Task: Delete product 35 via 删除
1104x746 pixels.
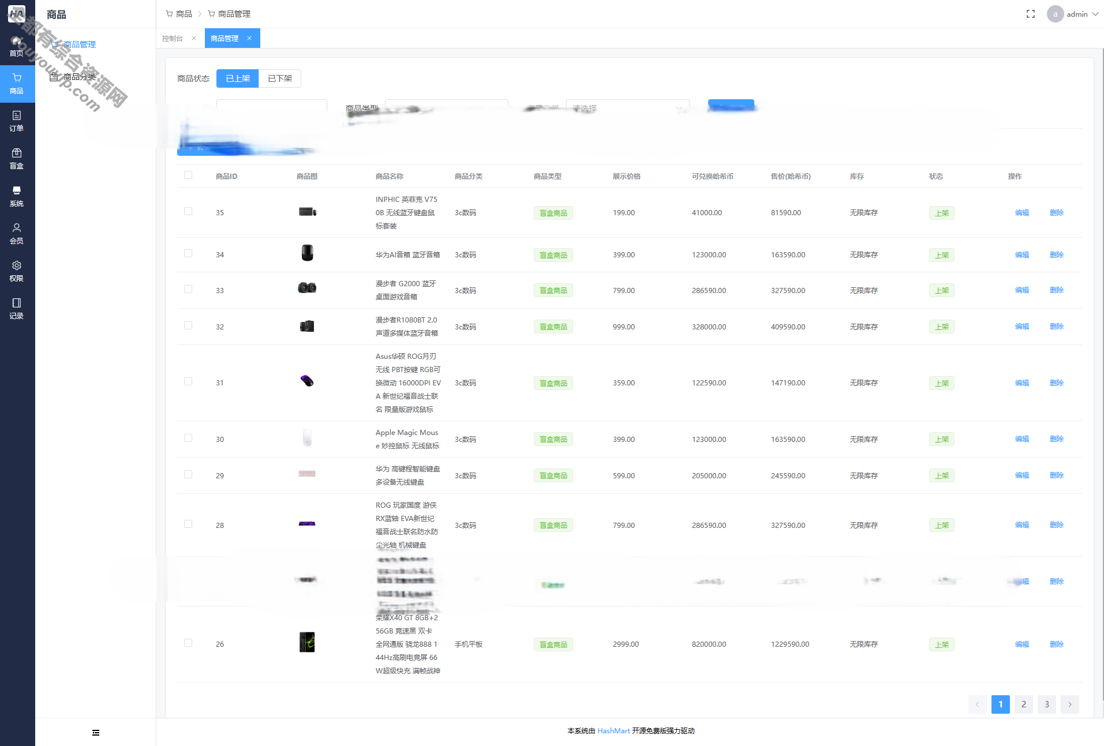Action: 1057,213
